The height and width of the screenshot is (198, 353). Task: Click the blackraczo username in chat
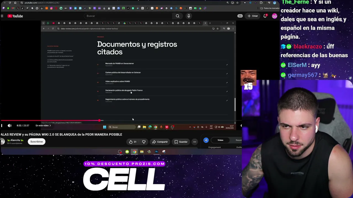pyautogui.click(x=308, y=46)
